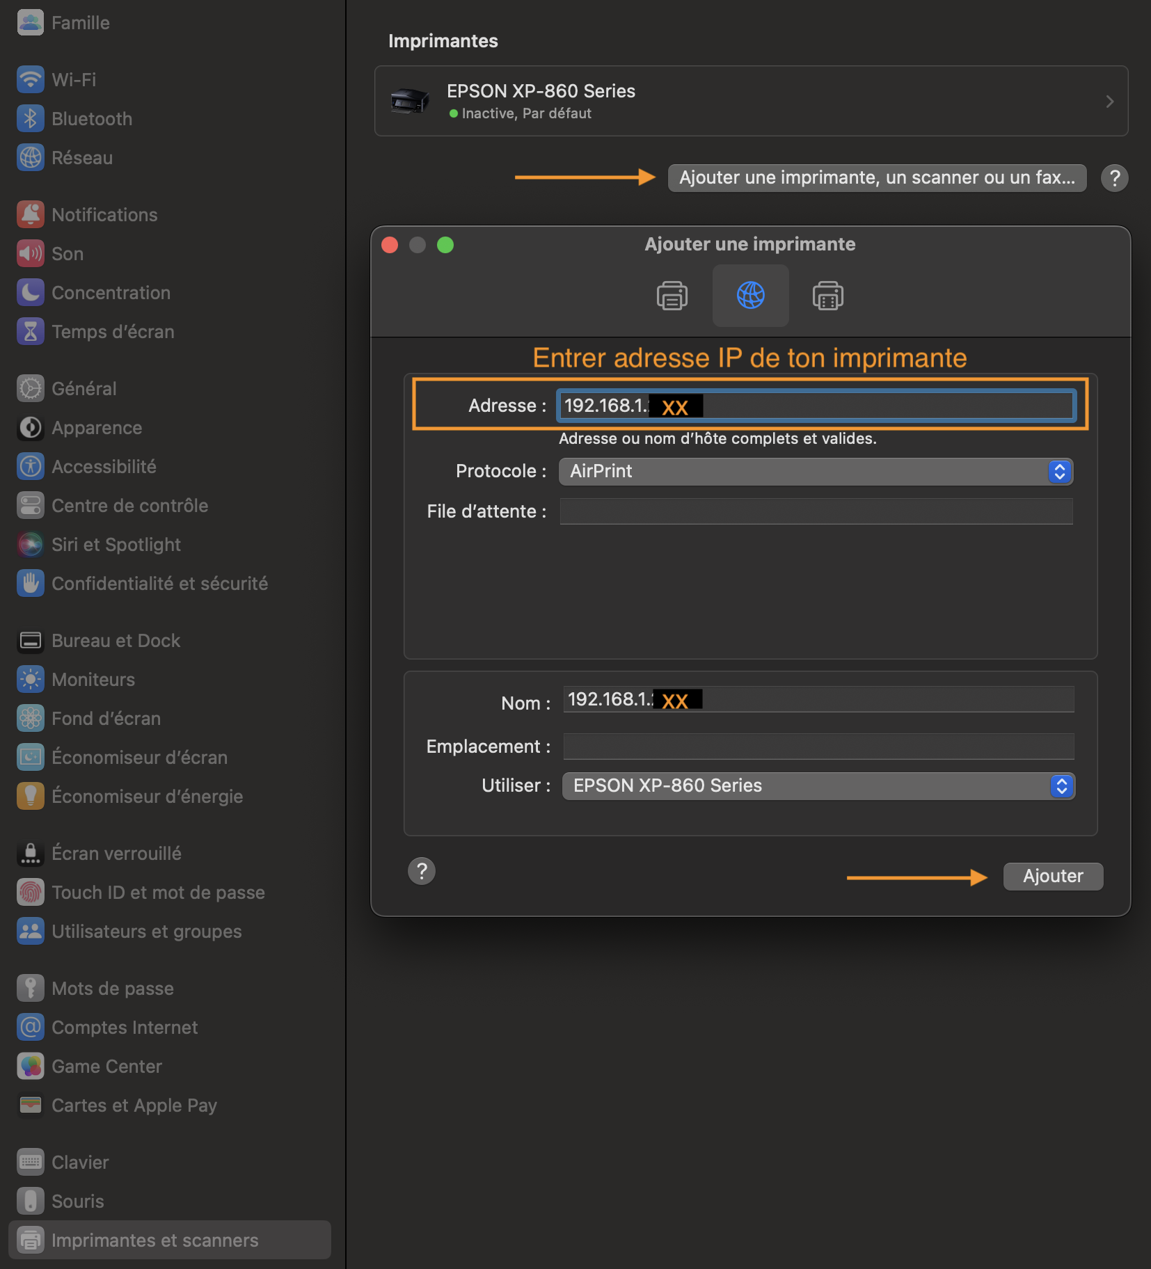Screen dimensions: 1151x1269
Task: Click the Nom text field
Action: click(x=884, y=700)
